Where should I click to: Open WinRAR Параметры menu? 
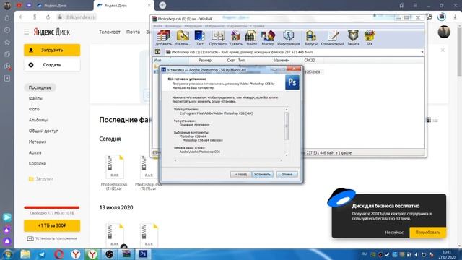237,26
